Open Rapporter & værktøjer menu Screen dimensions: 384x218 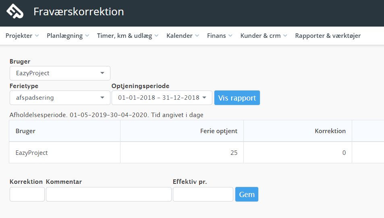coord(328,36)
